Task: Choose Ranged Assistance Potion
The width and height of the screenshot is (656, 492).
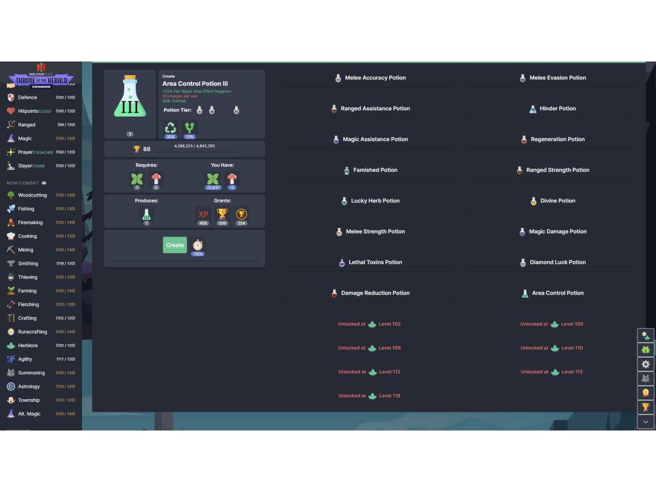Action: tap(370, 108)
